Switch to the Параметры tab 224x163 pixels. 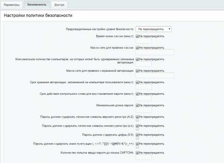click(12, 4)
